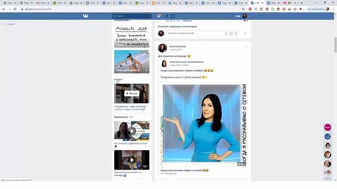Open the Видеозаписи section header
The height and width of the screenshot is (189, 337).
(123, 117)
